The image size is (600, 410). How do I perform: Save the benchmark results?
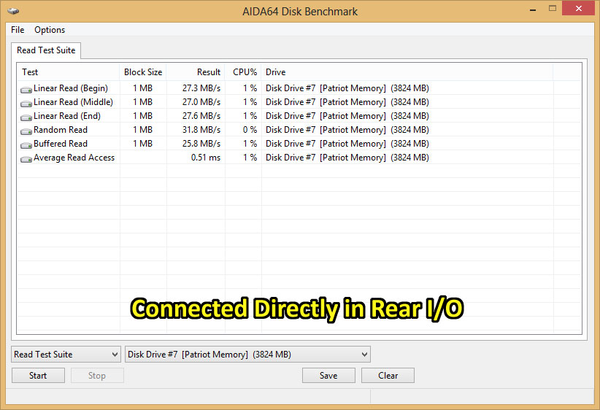(328, 376)
